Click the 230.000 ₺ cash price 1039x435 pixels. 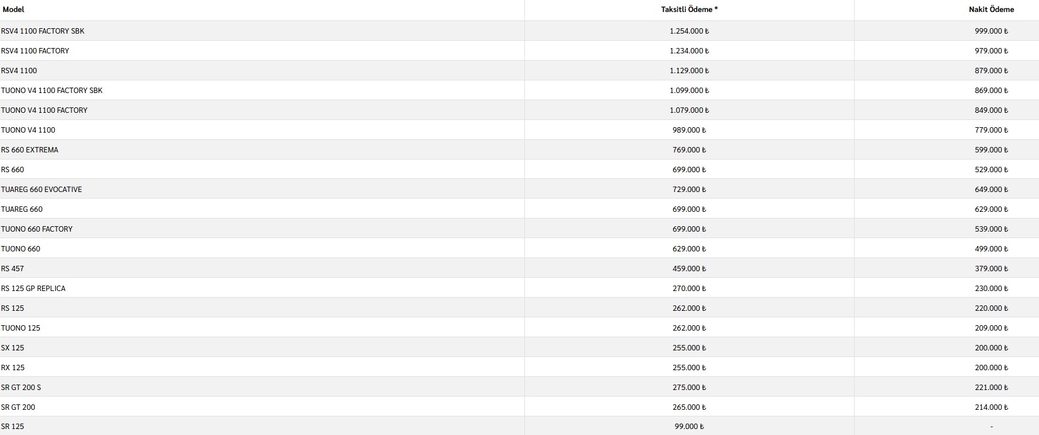point(992,289)
